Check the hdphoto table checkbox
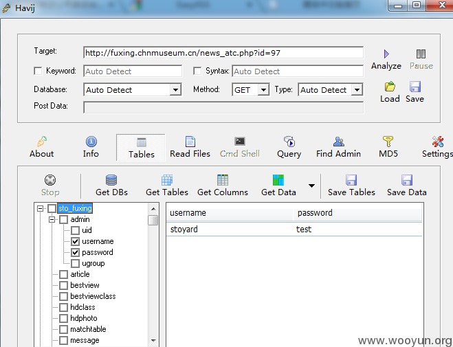This screenshot has height=347, width=453. [63, 318]
